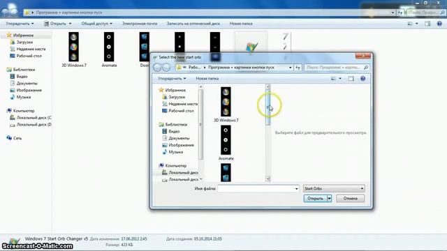Screen dimensions: 447x251
Task: Open help icon in the dialog toolbar
Action: [x=362, y=79]
